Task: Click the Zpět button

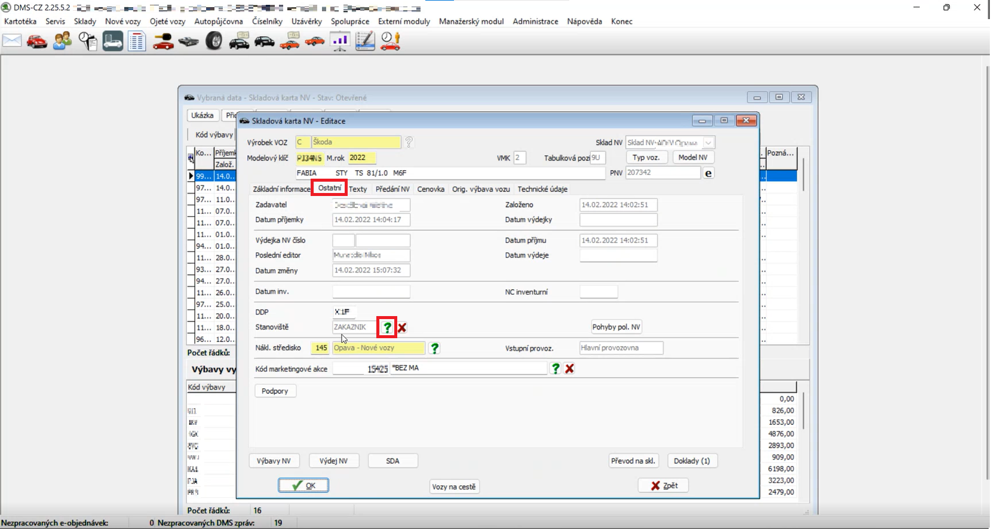Action: coord(663,486)
